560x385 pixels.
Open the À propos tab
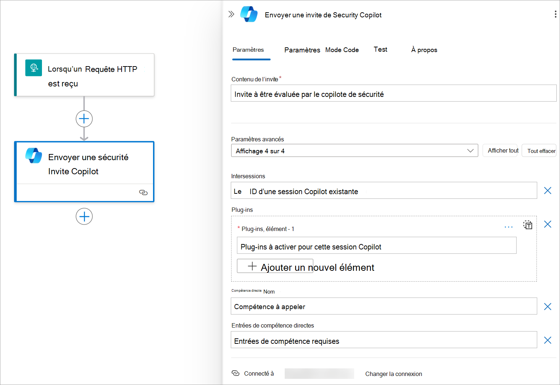[424, 50]
